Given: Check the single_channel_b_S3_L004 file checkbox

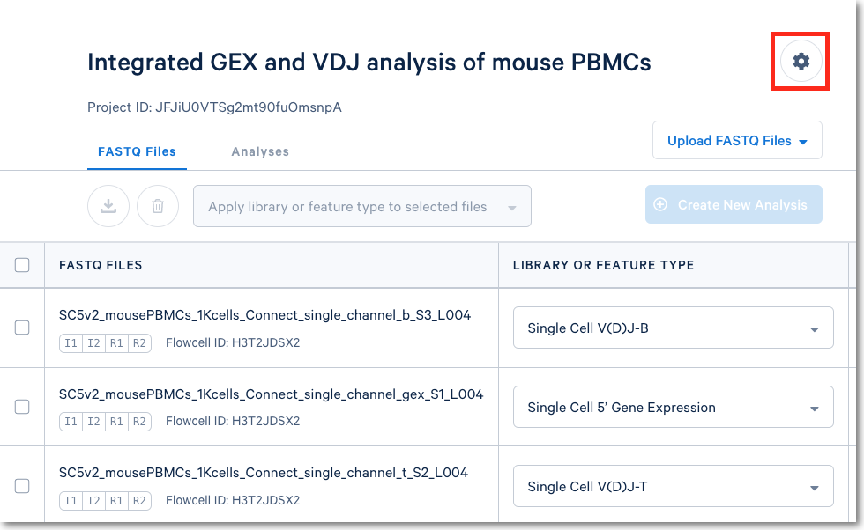Looking at the screenshot, I should [x=22, y=328].
